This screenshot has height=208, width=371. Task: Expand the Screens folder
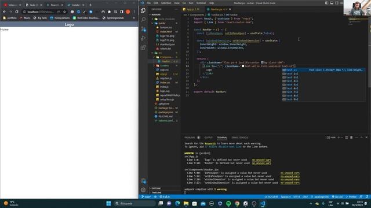pos(165,65)
